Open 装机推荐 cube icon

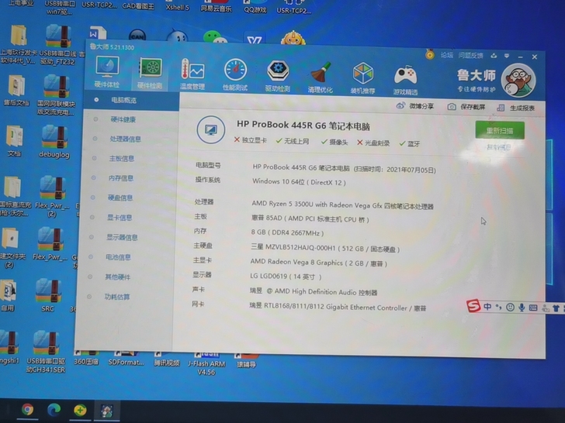(363, 78)
